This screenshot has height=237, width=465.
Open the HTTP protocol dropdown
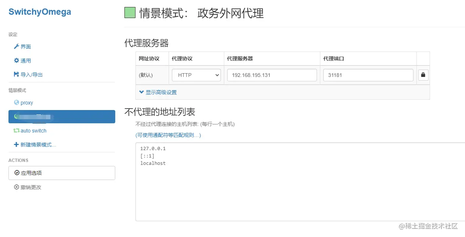[x=196, y=75]
